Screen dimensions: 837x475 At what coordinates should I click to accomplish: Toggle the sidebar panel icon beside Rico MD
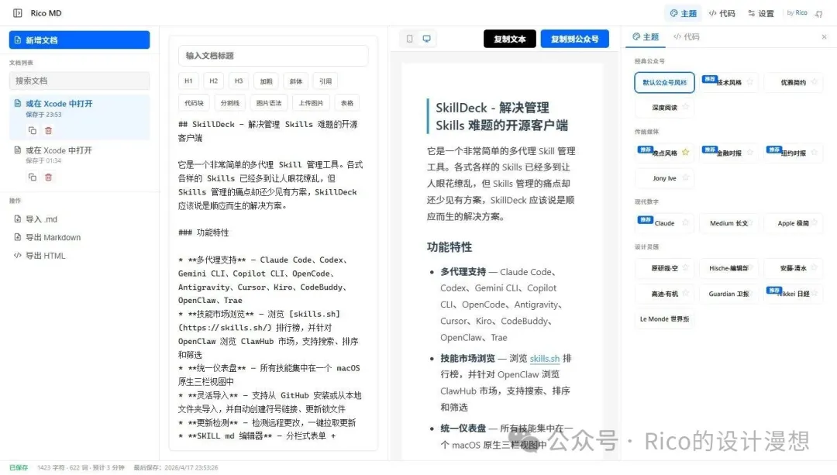pyautogui.click(x=18, y=13)
